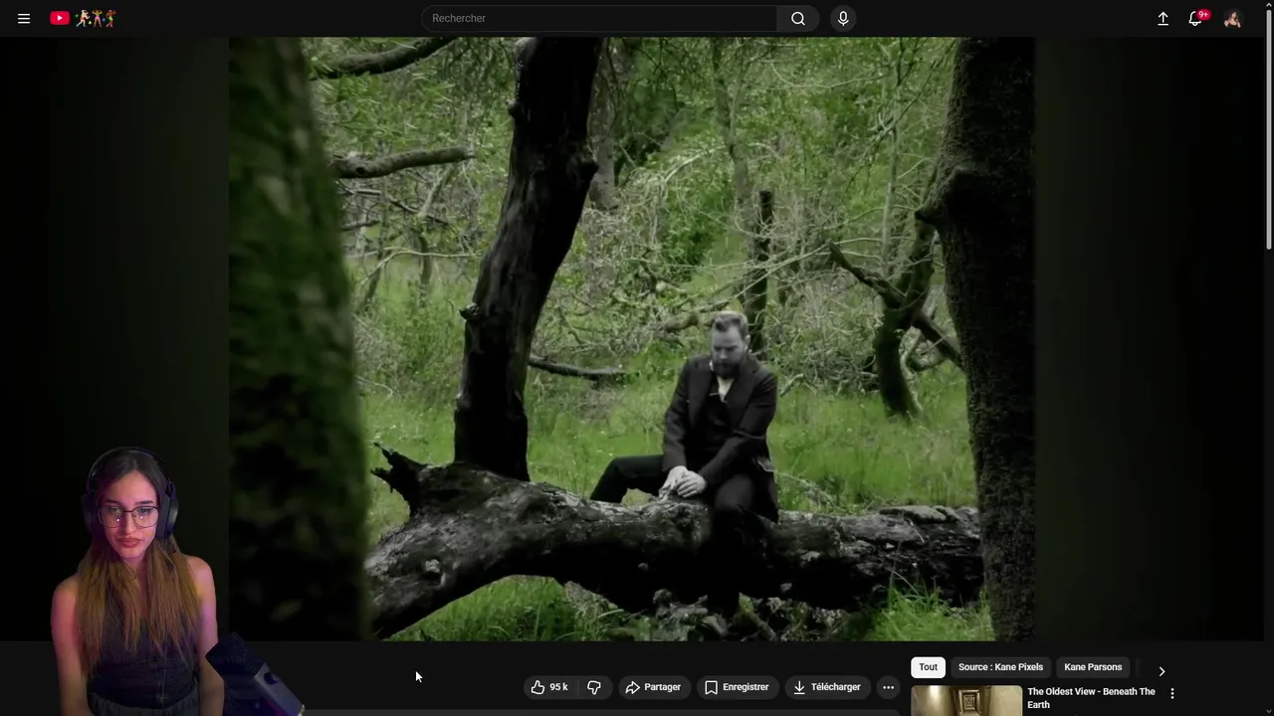The height and width of the screenshot is (716, 1274).
Task: Go to YouTube home via logo
Action: (83, 18)
